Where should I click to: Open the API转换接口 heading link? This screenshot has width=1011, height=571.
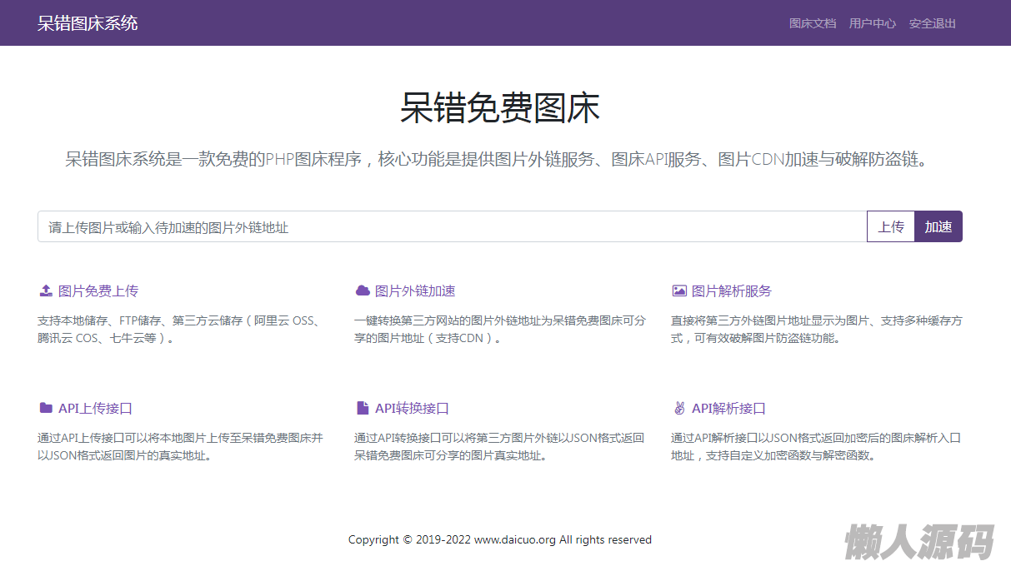[412, 408]
